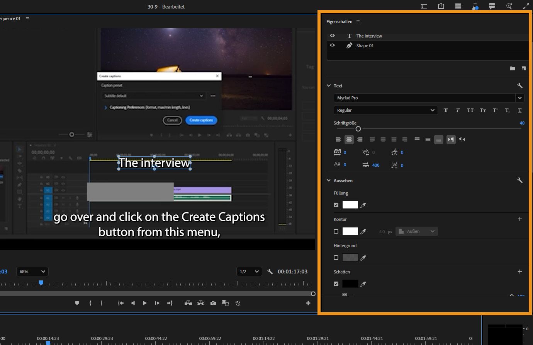Click the Faux Bold text style icon

(x=445, y=110)
